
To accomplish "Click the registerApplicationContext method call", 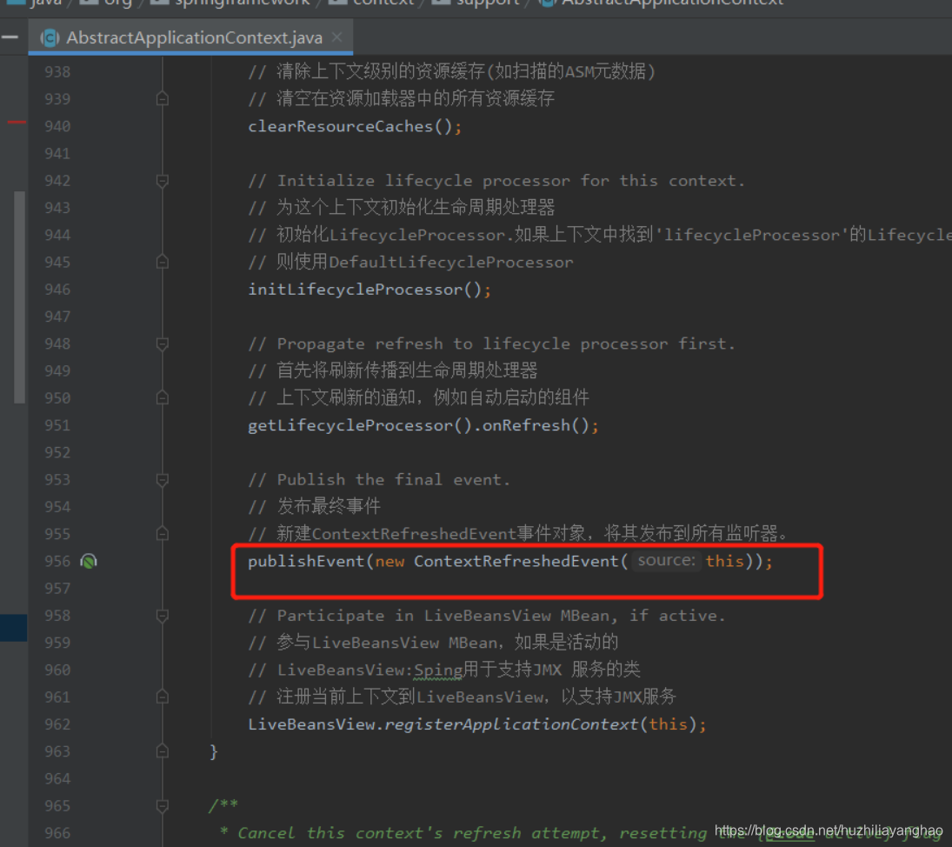I will pyautogui.click(x=511, y=724).
